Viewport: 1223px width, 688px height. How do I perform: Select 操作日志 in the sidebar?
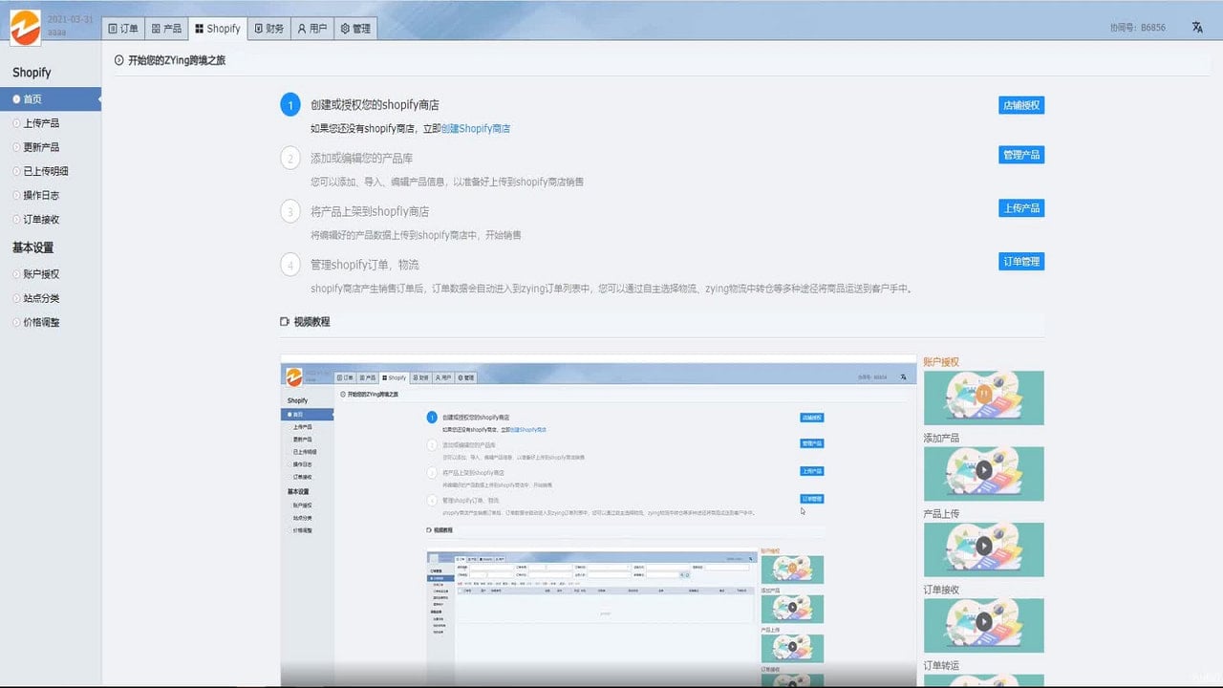pos(41,195)
